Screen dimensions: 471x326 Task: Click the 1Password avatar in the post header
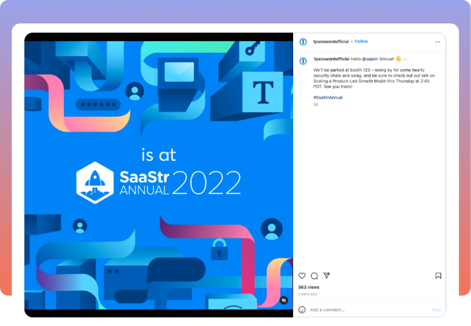[x=303, y=42]
